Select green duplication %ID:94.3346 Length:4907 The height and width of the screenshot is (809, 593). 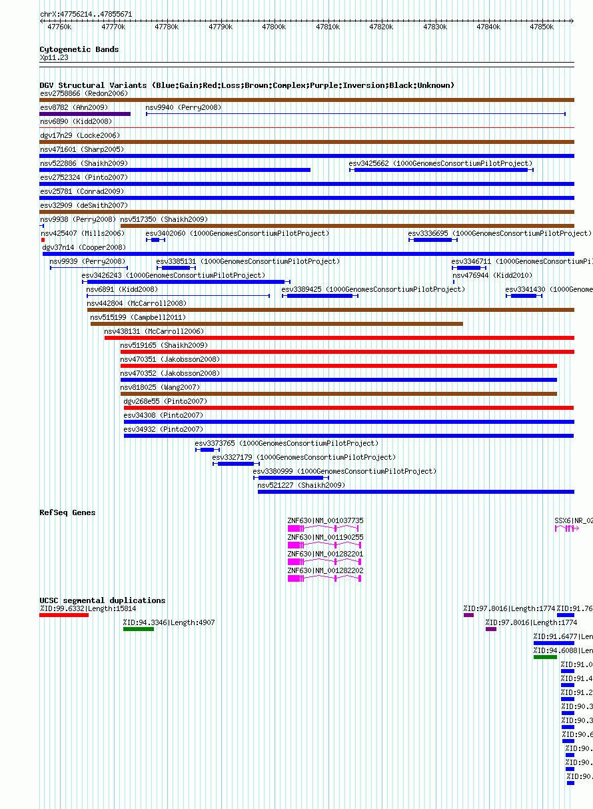[139, 629]
